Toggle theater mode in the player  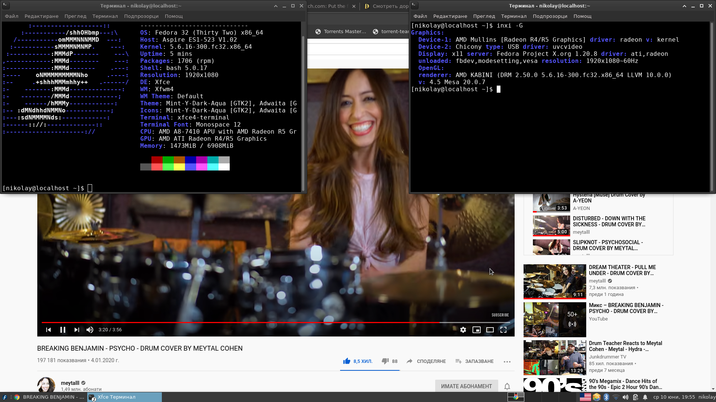(490, 330)
